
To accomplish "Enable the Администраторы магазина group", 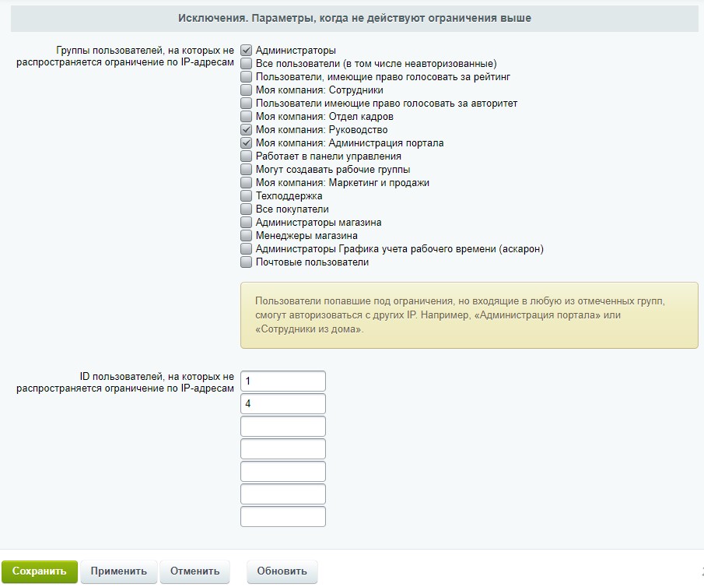I will pos(245,222).
